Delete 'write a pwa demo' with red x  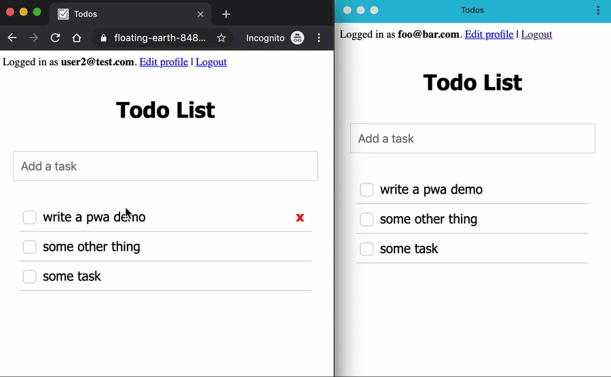[x=299, y=217]
